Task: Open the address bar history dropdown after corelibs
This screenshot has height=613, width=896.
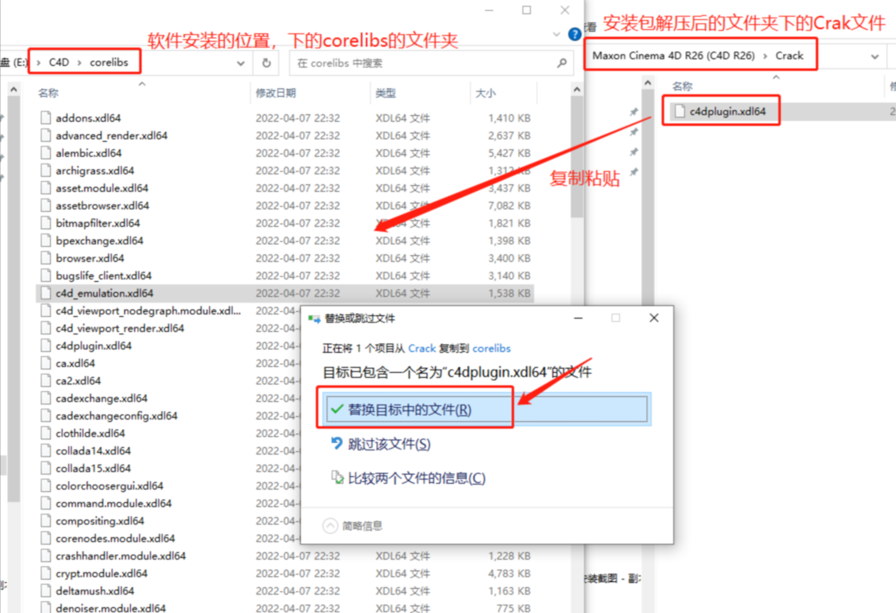Action: point(241,63)
